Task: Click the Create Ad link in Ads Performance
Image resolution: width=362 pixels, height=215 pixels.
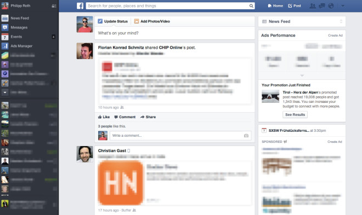Action: pos(335,36)
